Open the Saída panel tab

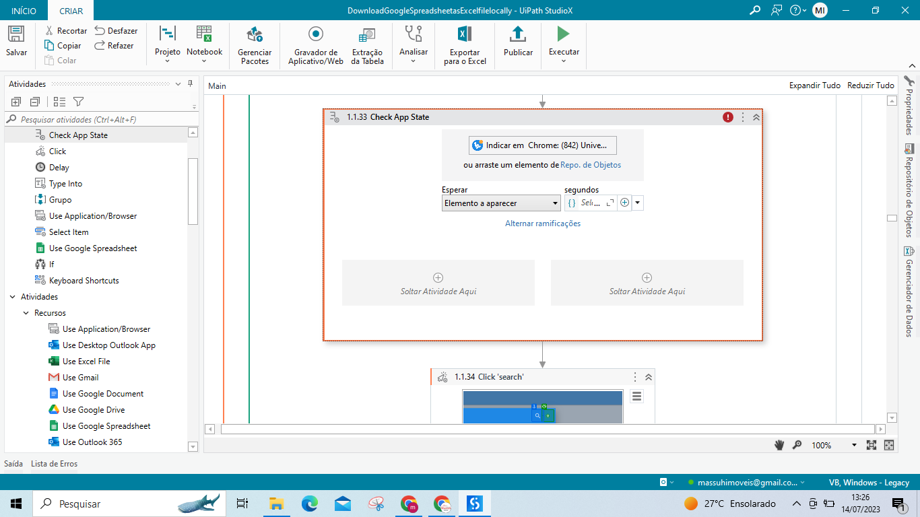click(13, 464)
